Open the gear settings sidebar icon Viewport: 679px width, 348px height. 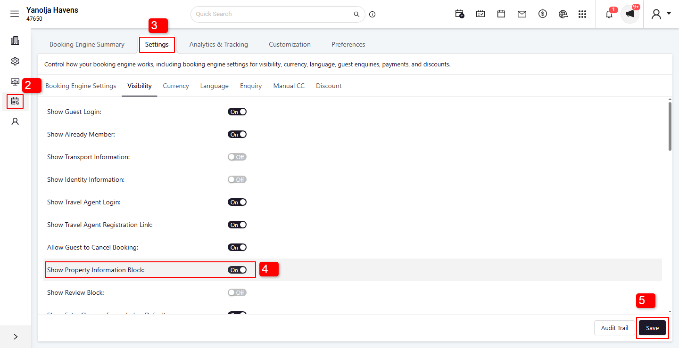[x=15, y=61]
